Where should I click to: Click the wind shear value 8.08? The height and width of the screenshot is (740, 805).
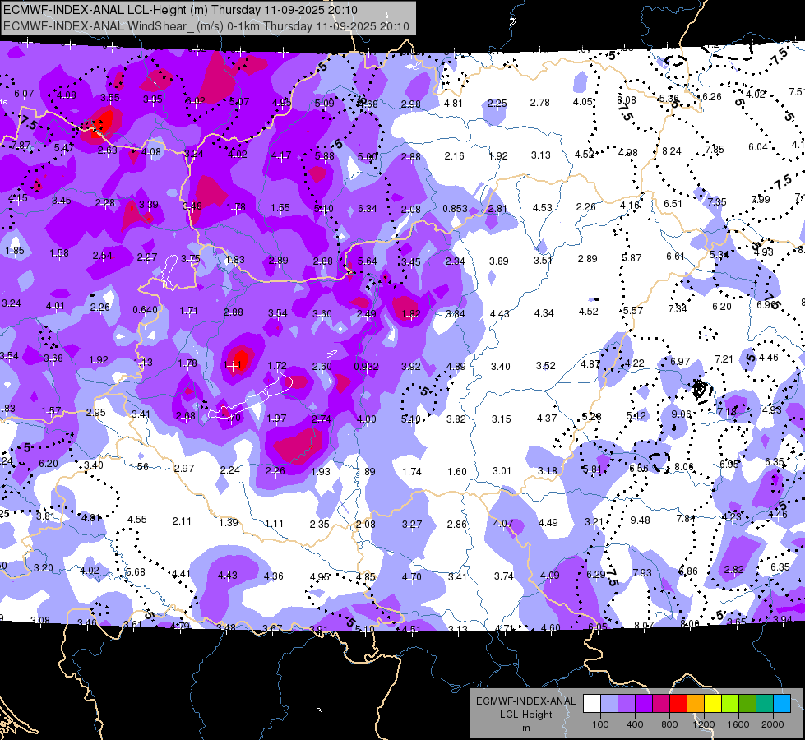tap(627, 99)
